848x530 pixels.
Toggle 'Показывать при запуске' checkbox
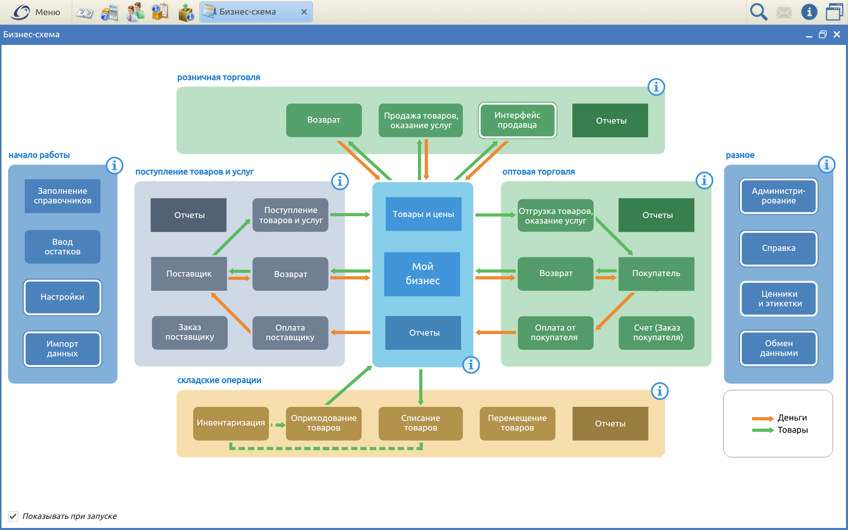click(13, 516)
